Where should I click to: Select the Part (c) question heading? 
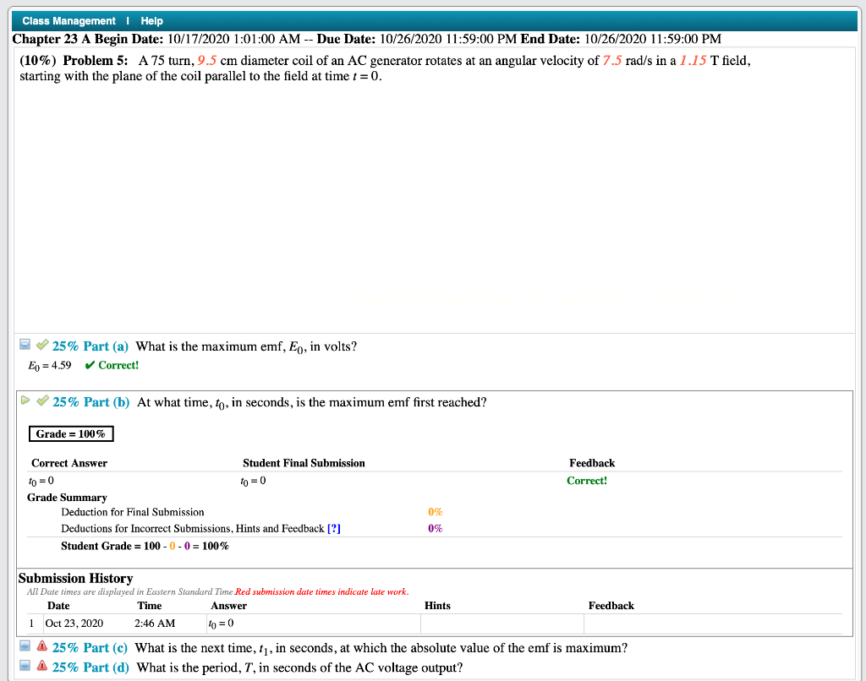tap(90, 646)
